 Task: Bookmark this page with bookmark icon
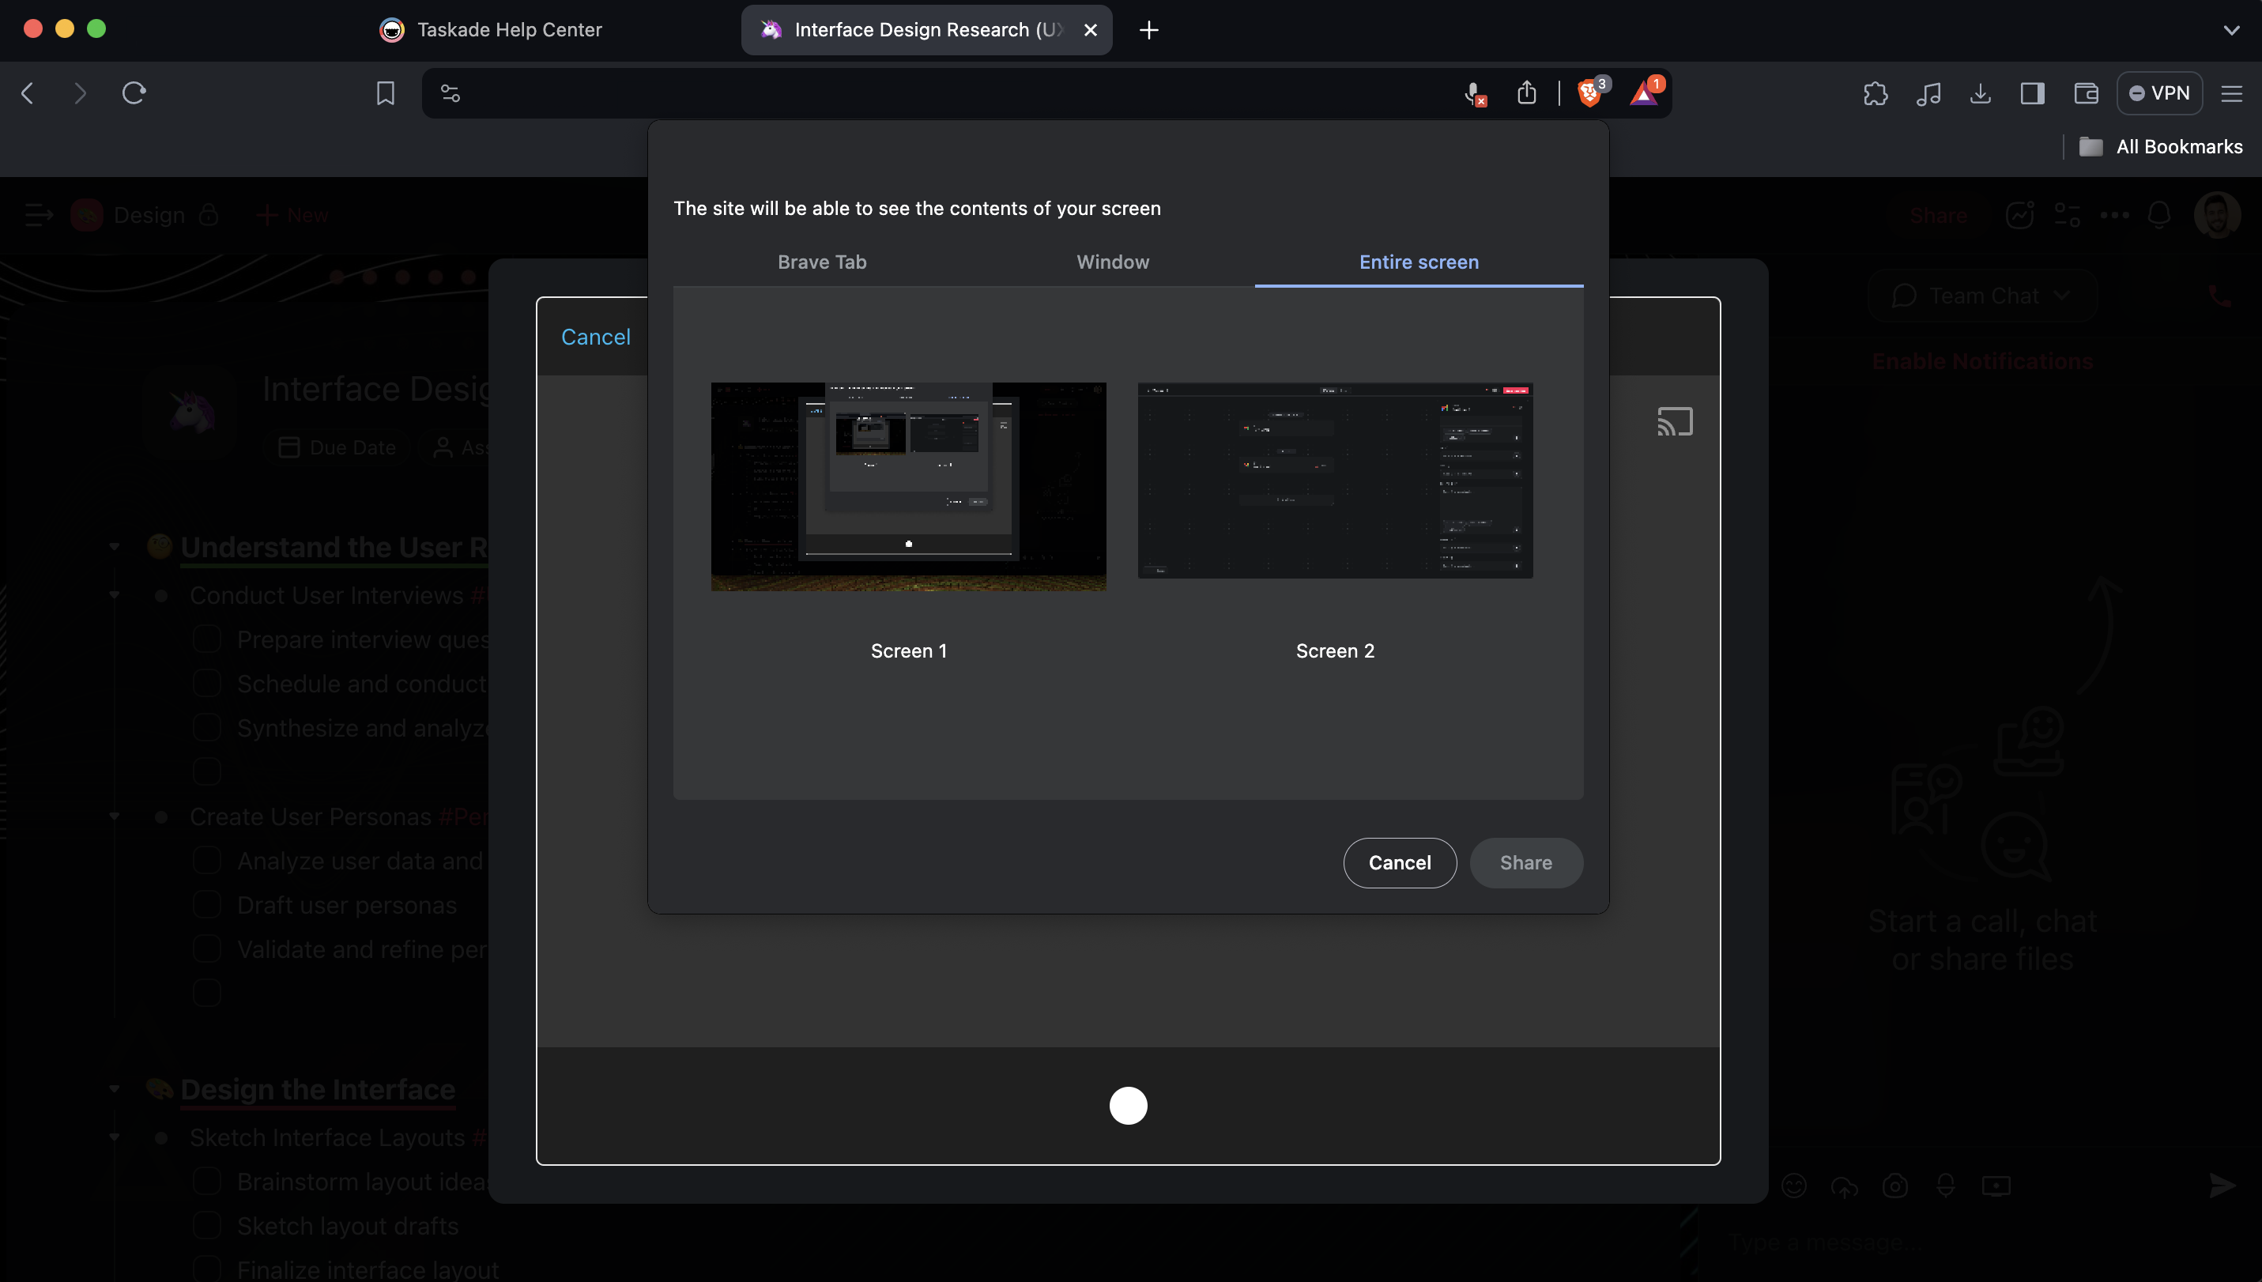pos(385,93)
